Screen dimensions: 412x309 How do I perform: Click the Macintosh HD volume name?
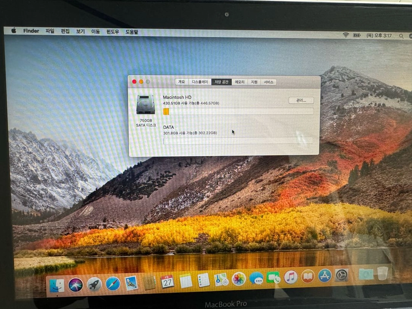pos(177,97)
